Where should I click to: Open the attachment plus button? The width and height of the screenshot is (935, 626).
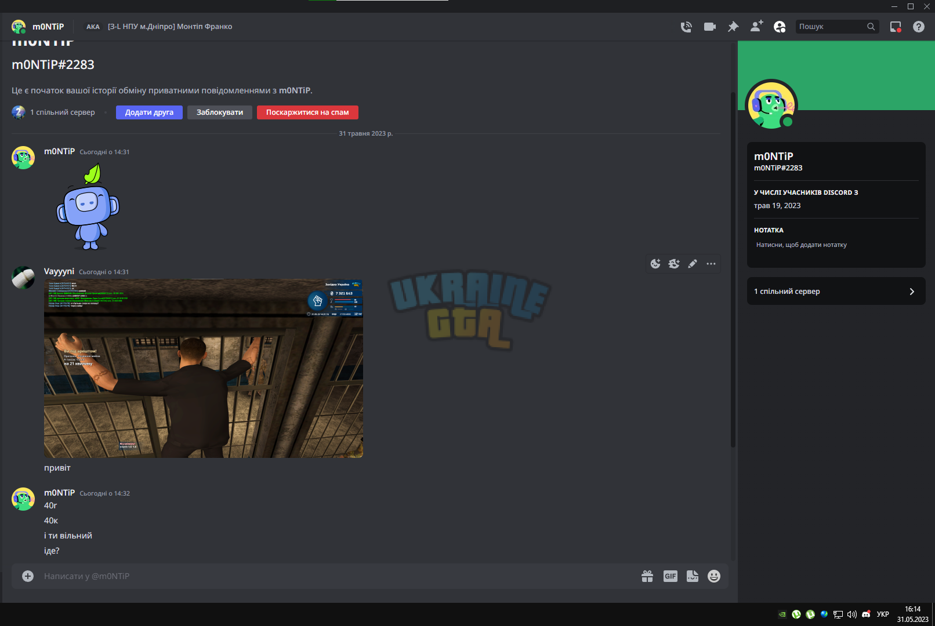coord(28,576)
